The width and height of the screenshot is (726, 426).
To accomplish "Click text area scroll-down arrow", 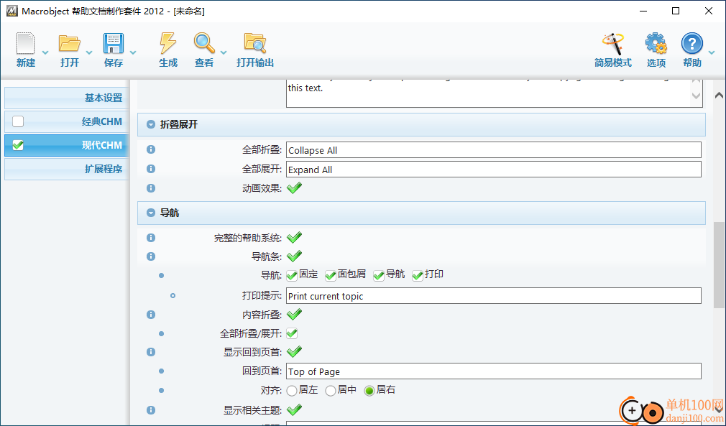I will point(696,96).
